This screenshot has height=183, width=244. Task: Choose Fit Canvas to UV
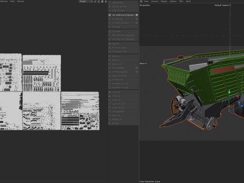(x=123, y=51)
